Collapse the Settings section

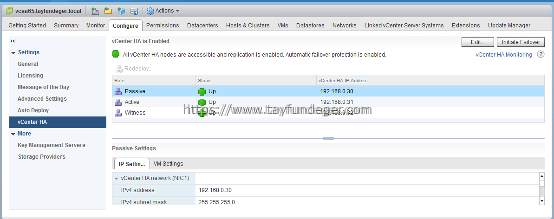pyautogui.click(x=13, y=53)
